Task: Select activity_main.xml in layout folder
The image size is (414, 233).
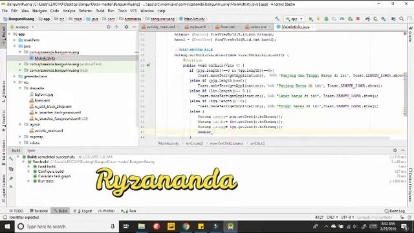Action: coord(49,131)
